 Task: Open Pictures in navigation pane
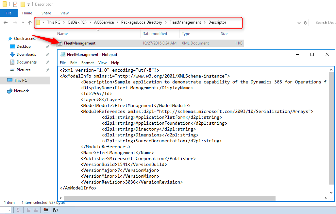click(x=24, y=70)
